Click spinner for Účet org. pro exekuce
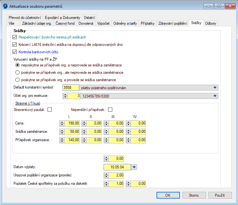Viewport: 238px width, 205px height. 66,96
